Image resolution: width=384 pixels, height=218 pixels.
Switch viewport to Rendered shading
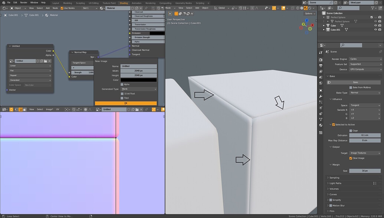pyautogui.click(x=309, y=8)
